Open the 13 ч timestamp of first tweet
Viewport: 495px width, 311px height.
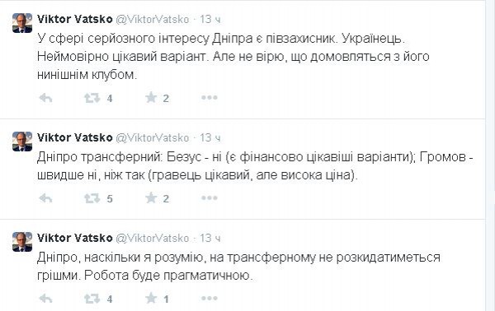tap(210, 19)
